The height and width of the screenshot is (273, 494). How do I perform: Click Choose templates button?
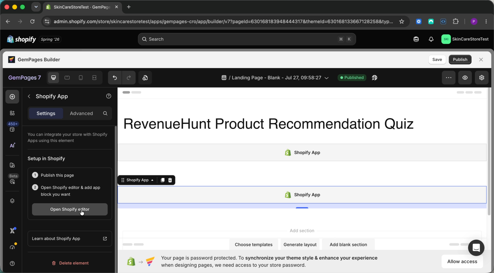coord(254,244)
